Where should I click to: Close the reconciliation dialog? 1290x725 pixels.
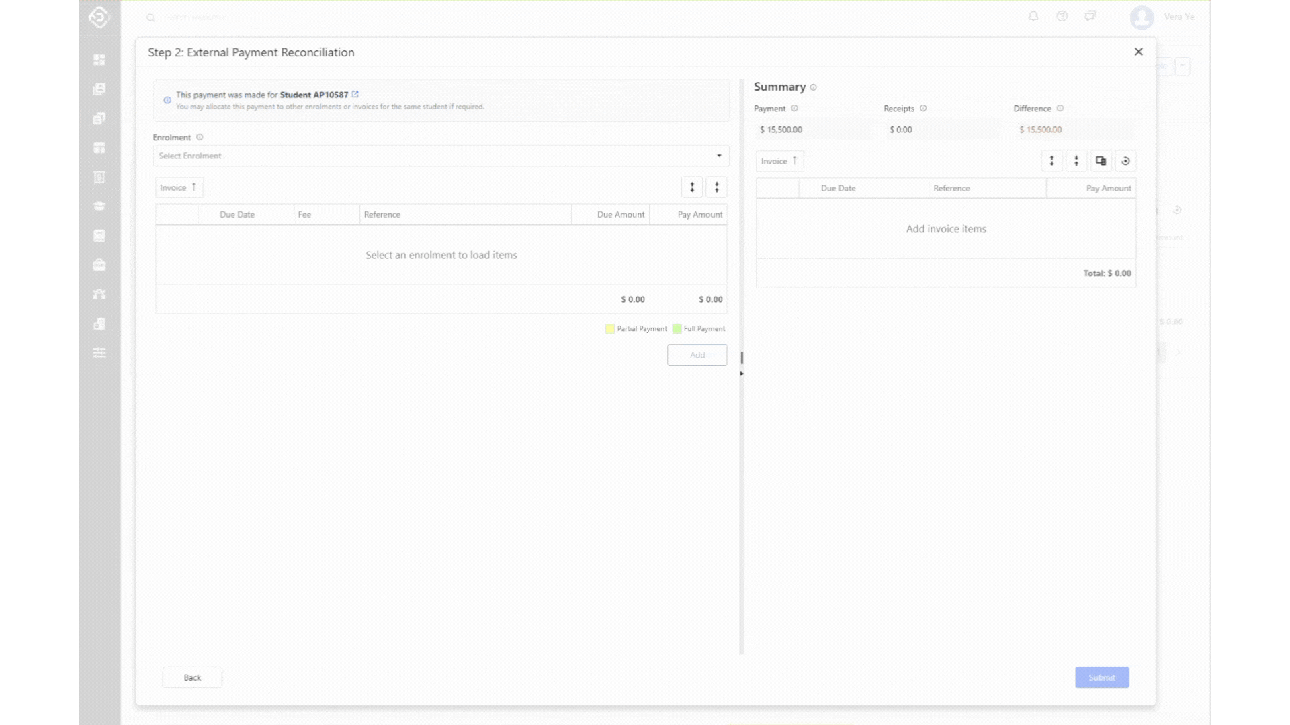(1138, 52)
